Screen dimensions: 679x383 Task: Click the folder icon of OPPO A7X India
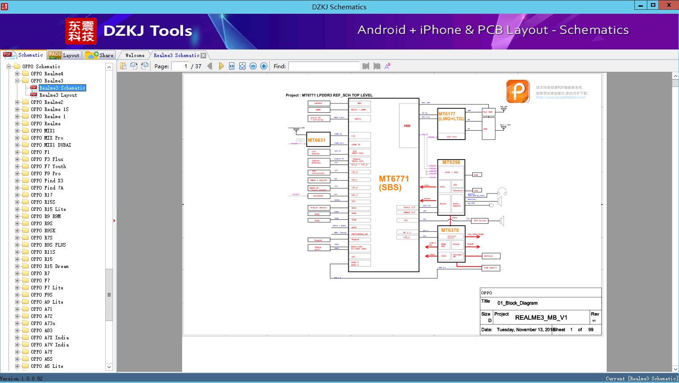pos(26,338)
